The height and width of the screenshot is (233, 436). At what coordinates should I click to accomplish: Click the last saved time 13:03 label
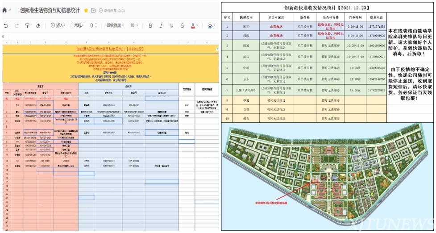point(115,11)
